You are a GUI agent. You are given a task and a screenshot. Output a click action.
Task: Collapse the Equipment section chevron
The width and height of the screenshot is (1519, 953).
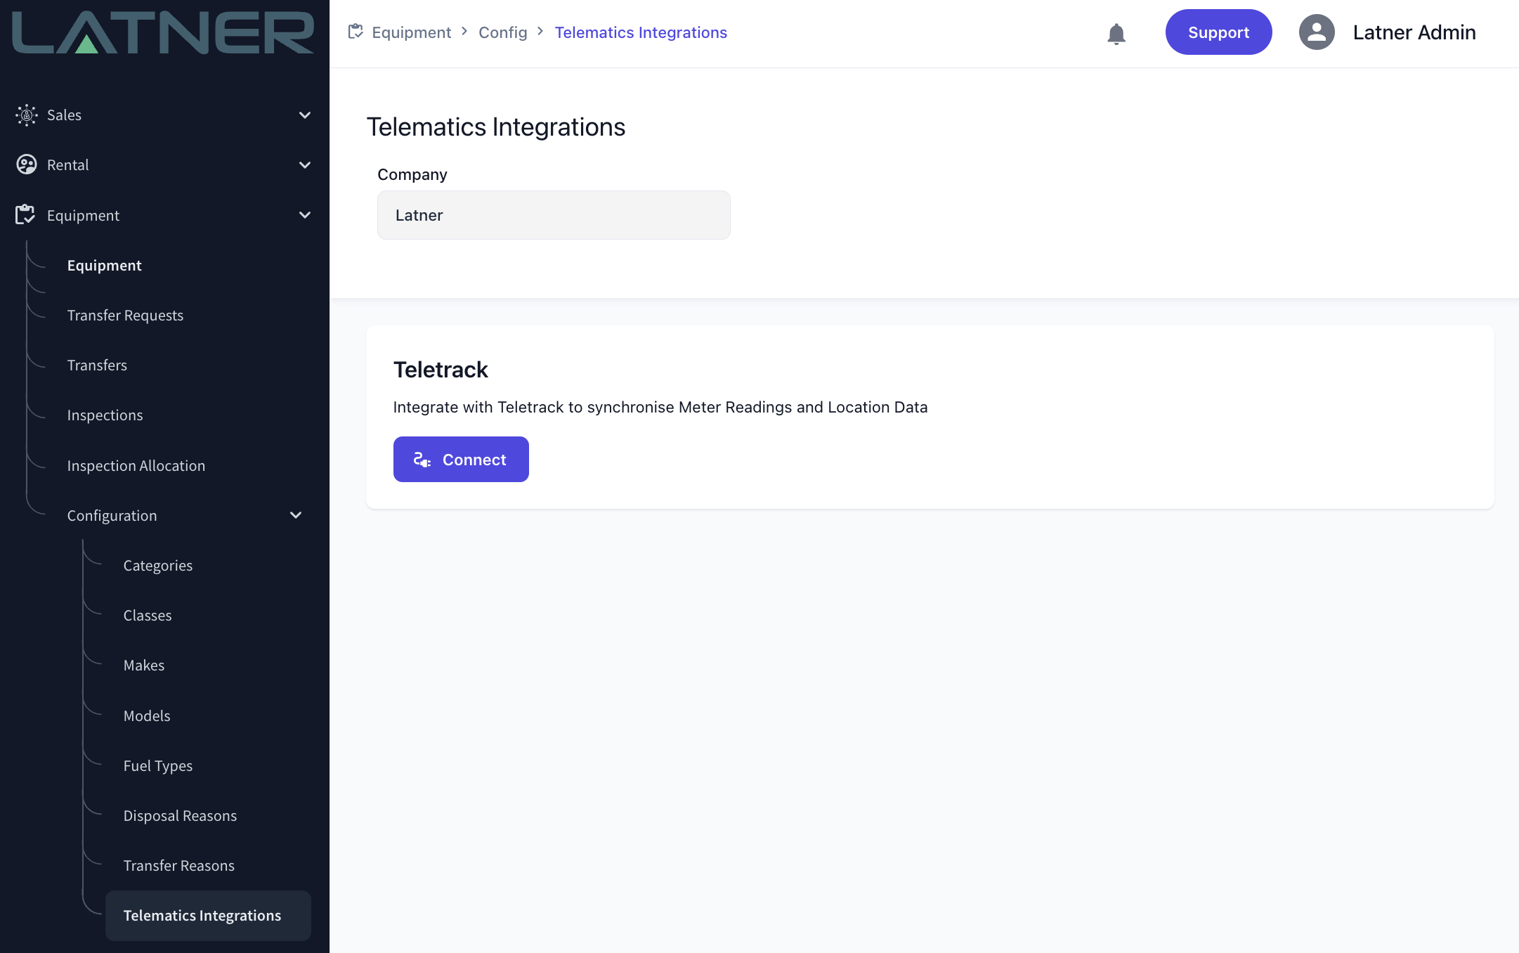305,214
